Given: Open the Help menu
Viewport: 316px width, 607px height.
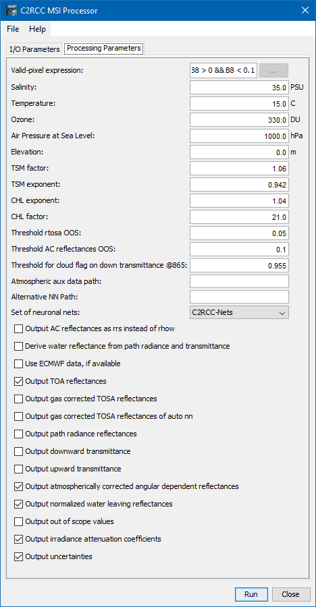Looking at the screenshot, I should coord(37,29).
